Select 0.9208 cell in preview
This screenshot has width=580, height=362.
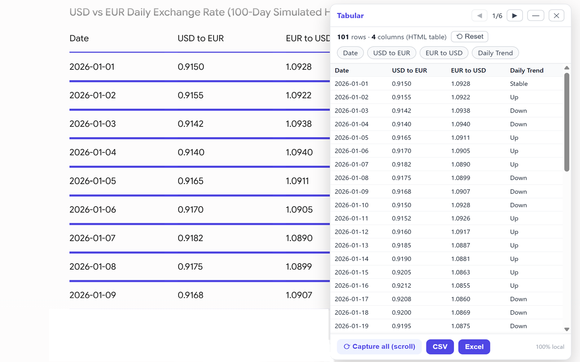pyautogui.click(x=401, y=299)
